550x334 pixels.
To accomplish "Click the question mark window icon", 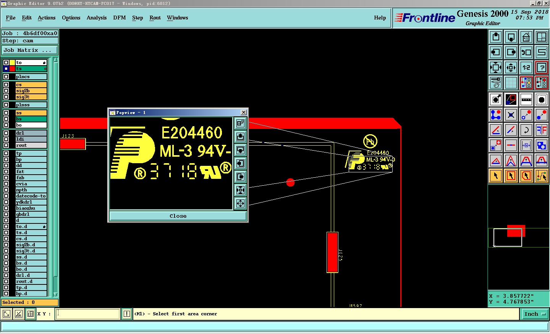I will coord(542,67).
